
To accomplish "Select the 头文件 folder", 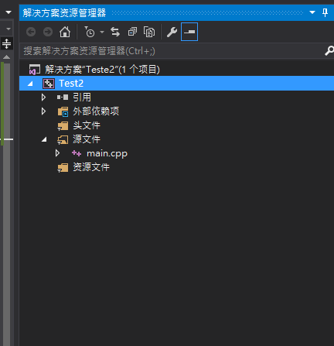I will point(87,125).
